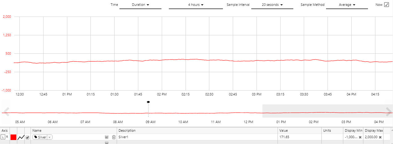393x144 pixels.
Task: Open the calculator icon in Silver row
Action: coord(107,137)
